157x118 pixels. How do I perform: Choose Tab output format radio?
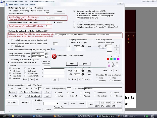point(24,88)
